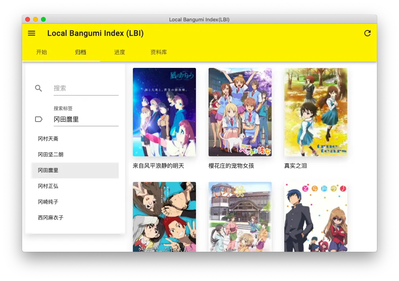Viewport: 399px width, 281px height.
Task: Open 樱花庄的宠物女孩 cover image
Action: click(240, 112)
